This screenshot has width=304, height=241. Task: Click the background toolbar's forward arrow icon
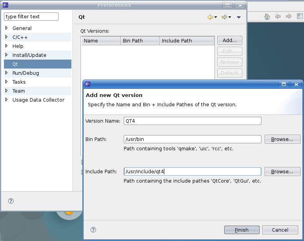click(289, 16)
